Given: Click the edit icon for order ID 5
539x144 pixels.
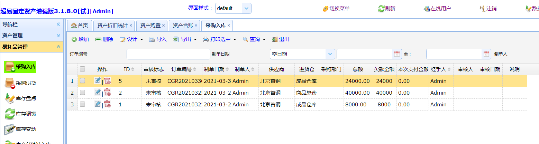Looking at the screenshot, I should pos(98,81).
